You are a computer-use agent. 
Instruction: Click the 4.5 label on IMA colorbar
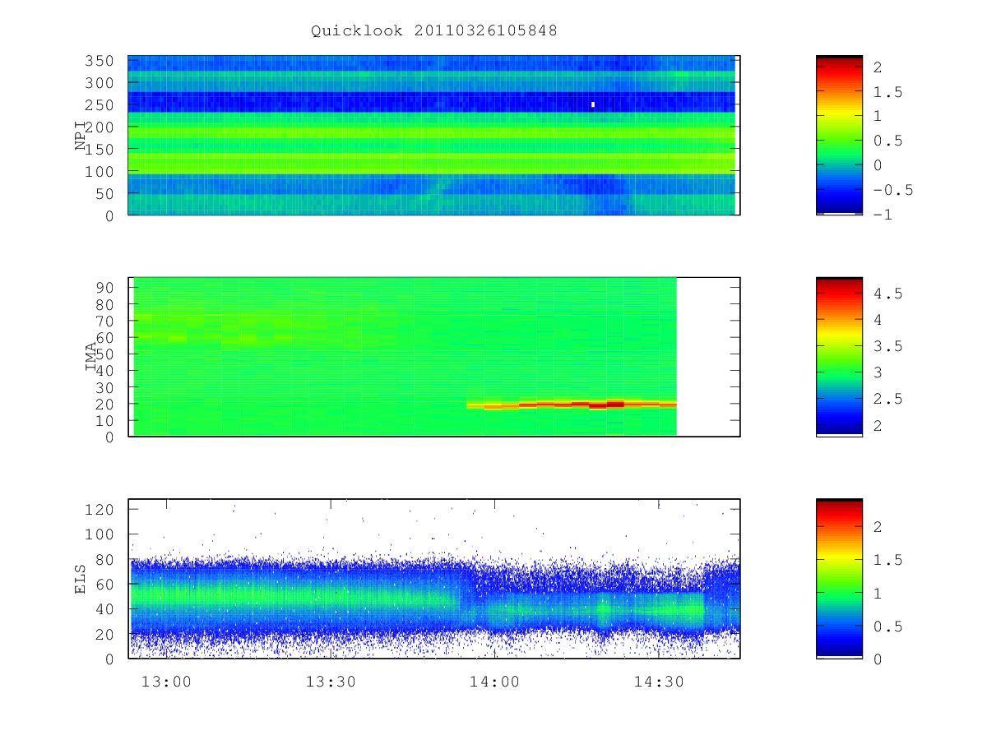887,294
